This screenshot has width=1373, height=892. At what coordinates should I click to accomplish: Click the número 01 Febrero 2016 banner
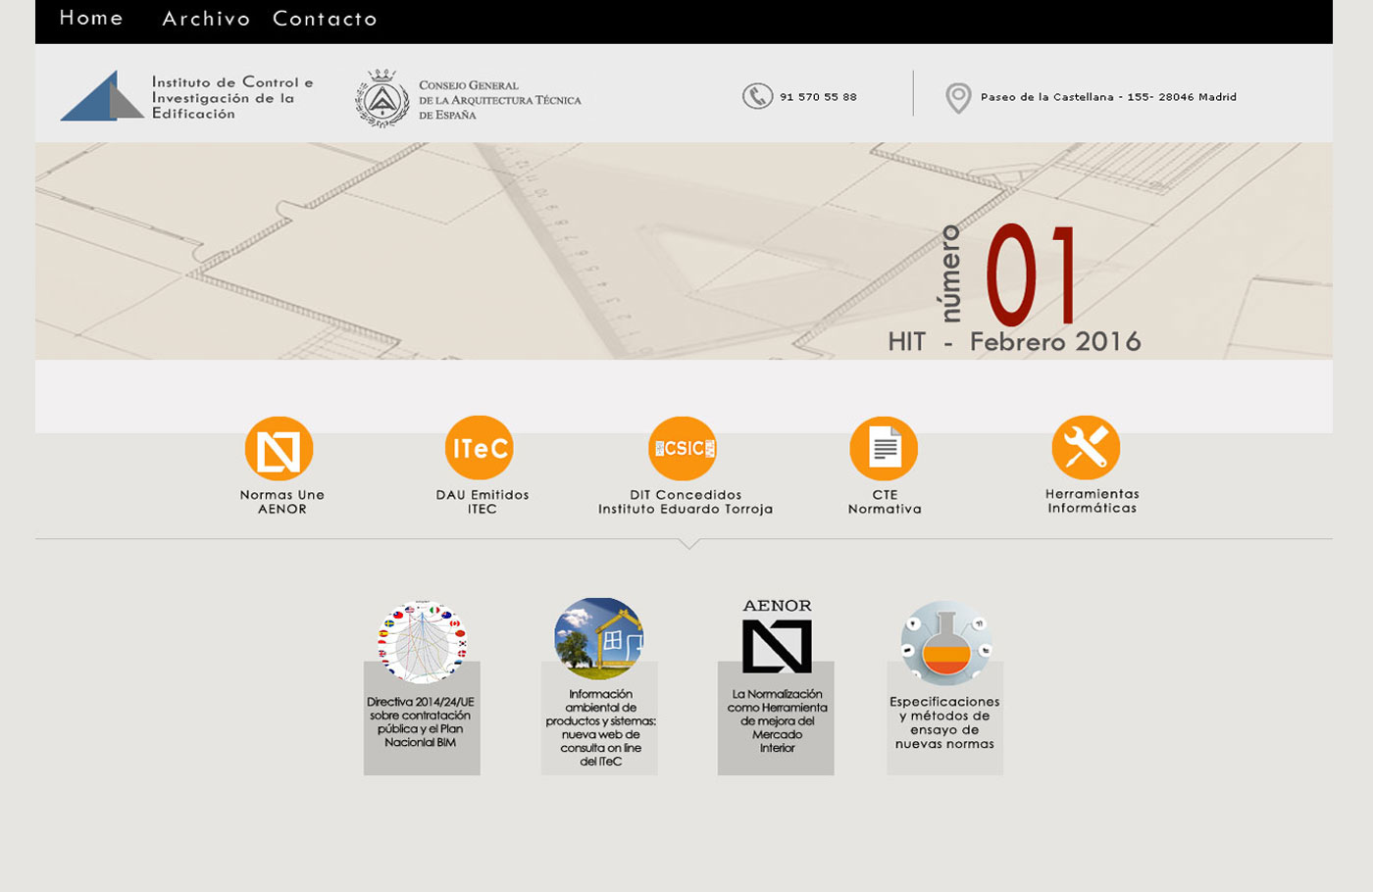click(1014, 289)
